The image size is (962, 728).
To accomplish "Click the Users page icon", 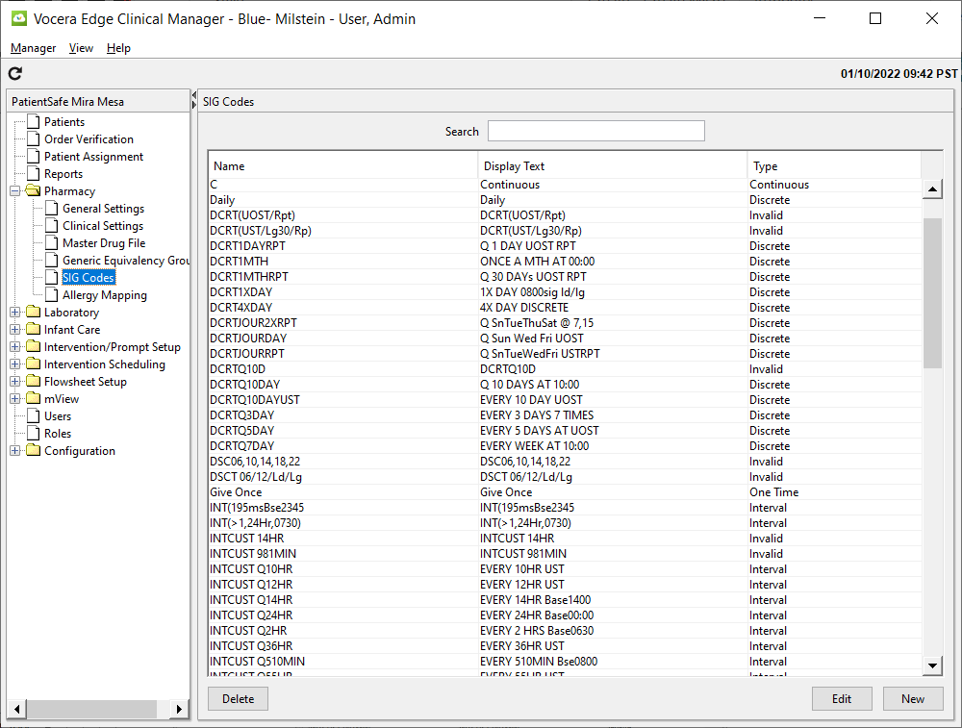I will pyautogui.click(x=34, y=416).
